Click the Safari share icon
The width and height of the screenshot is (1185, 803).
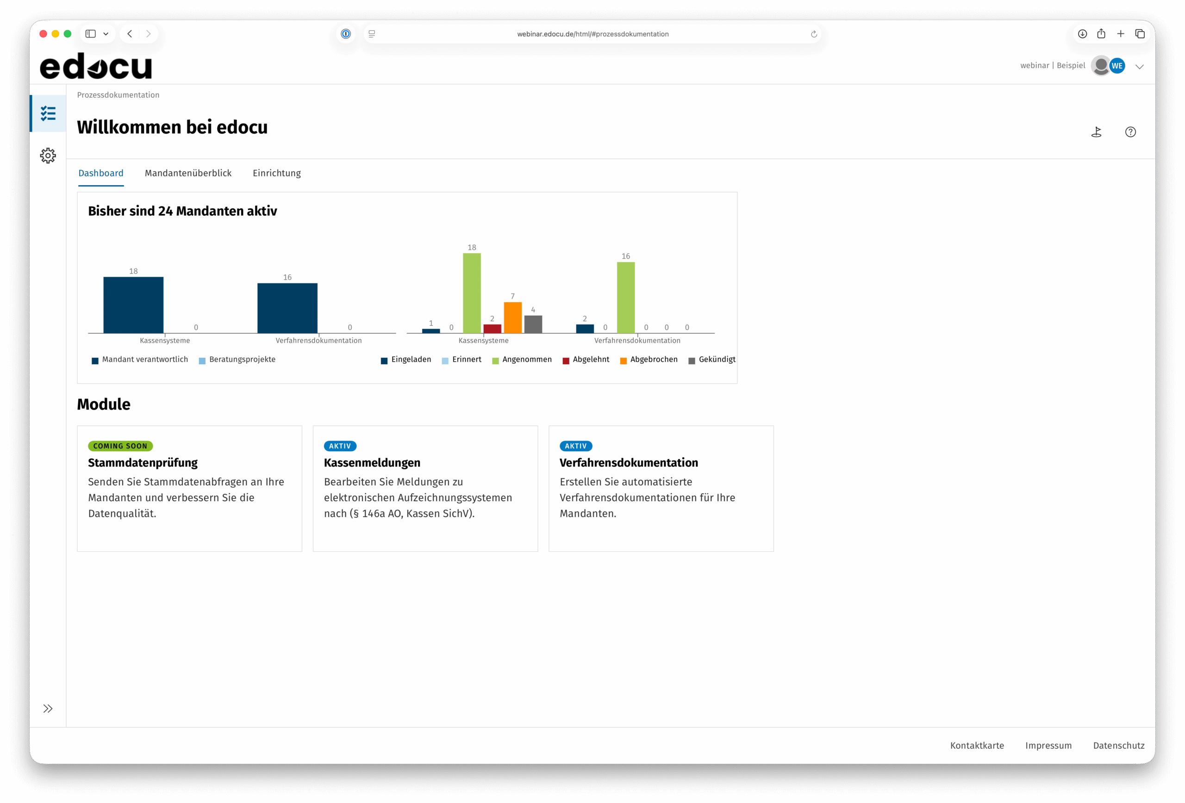(x=1101, y=34)
